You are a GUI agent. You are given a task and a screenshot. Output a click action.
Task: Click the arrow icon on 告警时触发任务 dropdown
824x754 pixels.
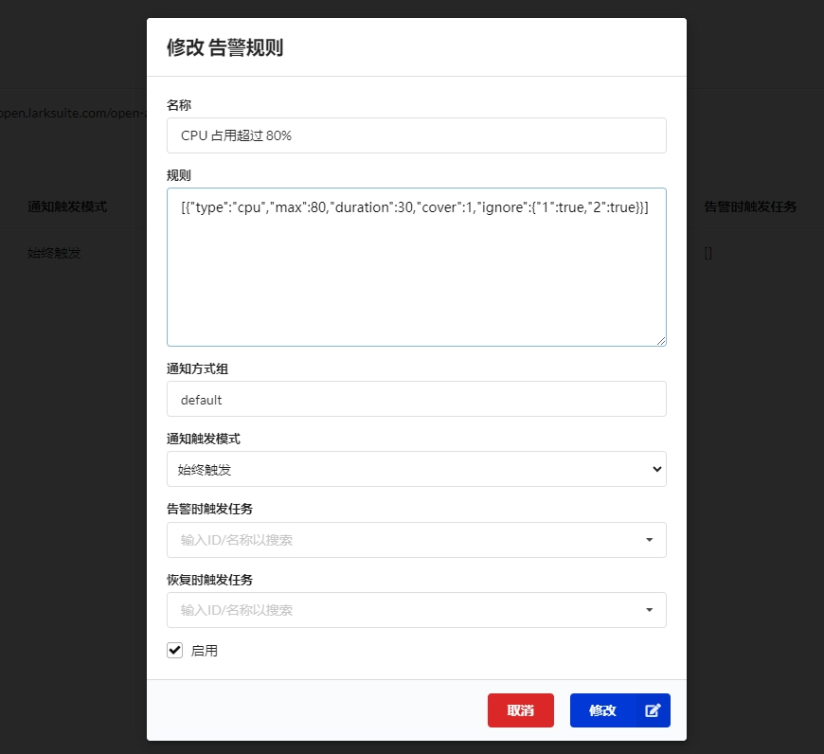tap(650, 540)
